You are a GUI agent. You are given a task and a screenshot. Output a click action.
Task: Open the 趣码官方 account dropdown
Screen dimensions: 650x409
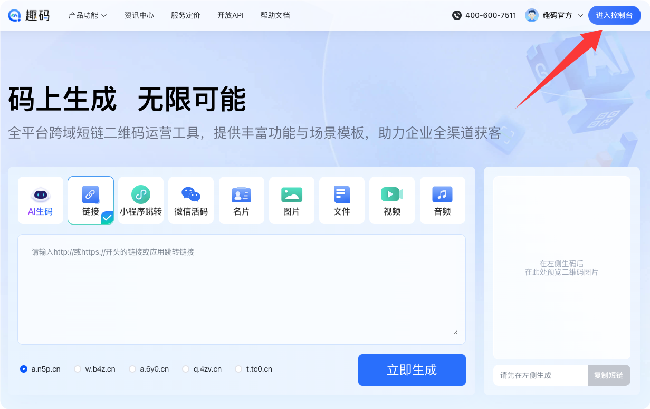(x=555, y=15)
